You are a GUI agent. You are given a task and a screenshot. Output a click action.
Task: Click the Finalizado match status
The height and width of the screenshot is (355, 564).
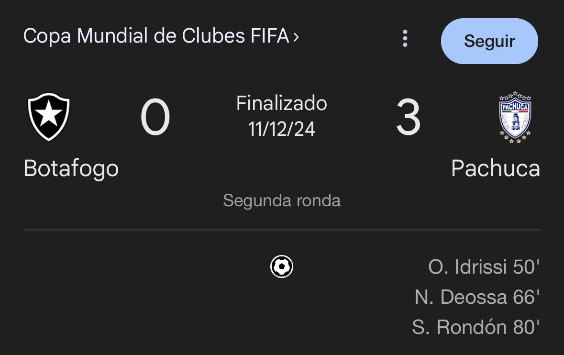pyautogui.click(x=282, y=103)
